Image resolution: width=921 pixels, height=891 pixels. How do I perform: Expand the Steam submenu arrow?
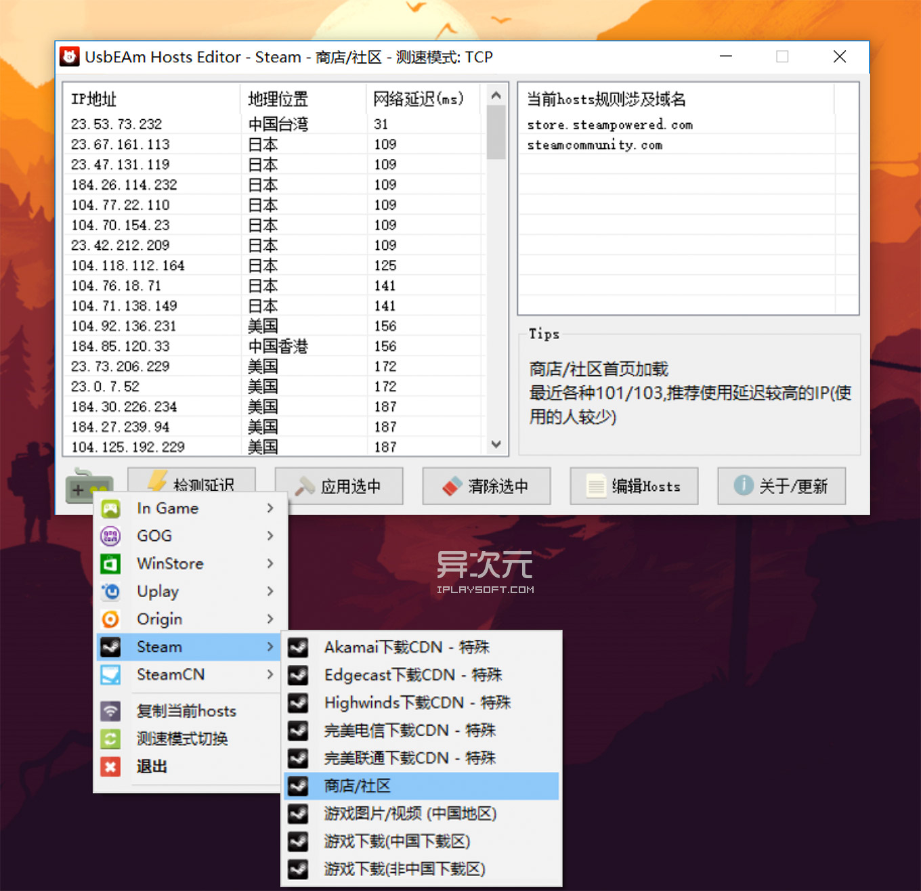pos(270,647)
